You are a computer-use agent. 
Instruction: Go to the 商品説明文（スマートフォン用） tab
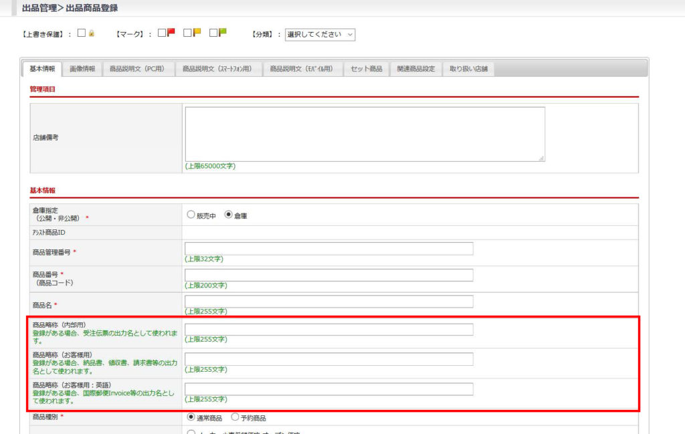click(217, 69)
